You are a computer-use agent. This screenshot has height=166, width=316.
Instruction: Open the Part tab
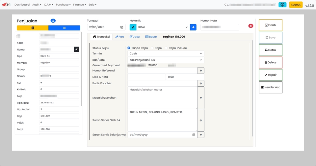click(x=120, y=37)
